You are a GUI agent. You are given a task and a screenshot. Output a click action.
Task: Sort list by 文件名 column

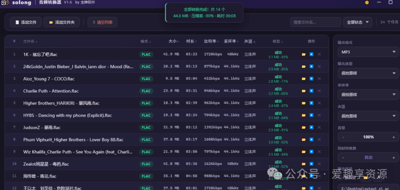30,41
